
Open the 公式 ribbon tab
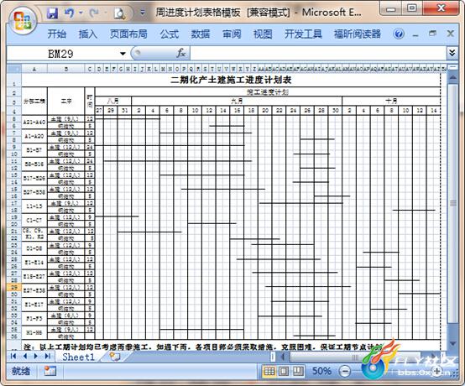click(170, 34)
